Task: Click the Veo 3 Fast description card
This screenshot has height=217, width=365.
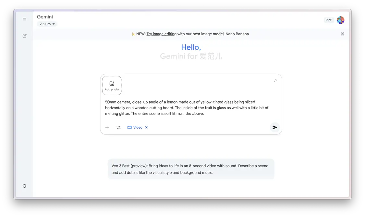Action: [191, 169]
